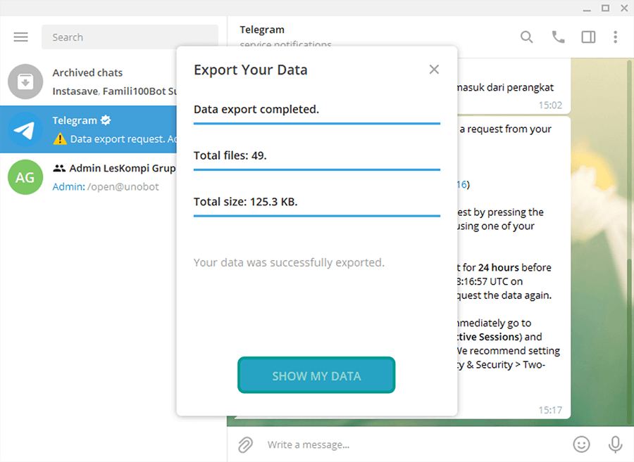Viewport: 634px width, 462px height.
Task: Search within the Telegram chat
Action: 526,37
